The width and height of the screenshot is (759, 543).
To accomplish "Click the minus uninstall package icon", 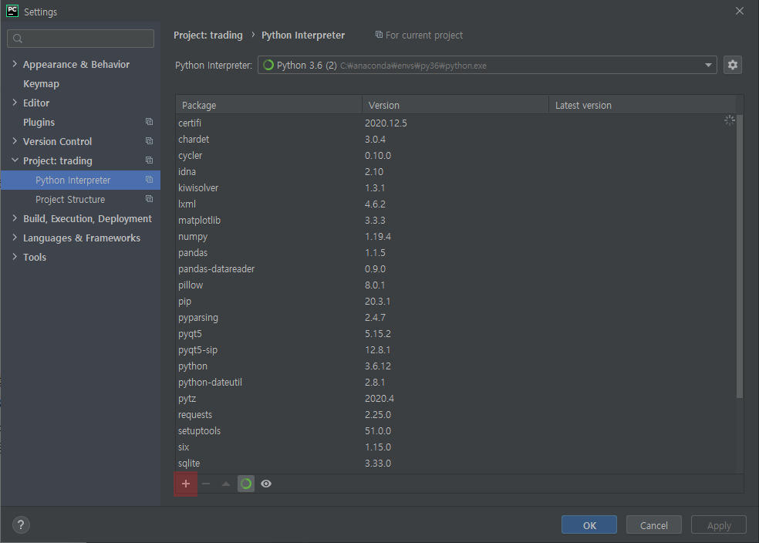I will point(206,484).
